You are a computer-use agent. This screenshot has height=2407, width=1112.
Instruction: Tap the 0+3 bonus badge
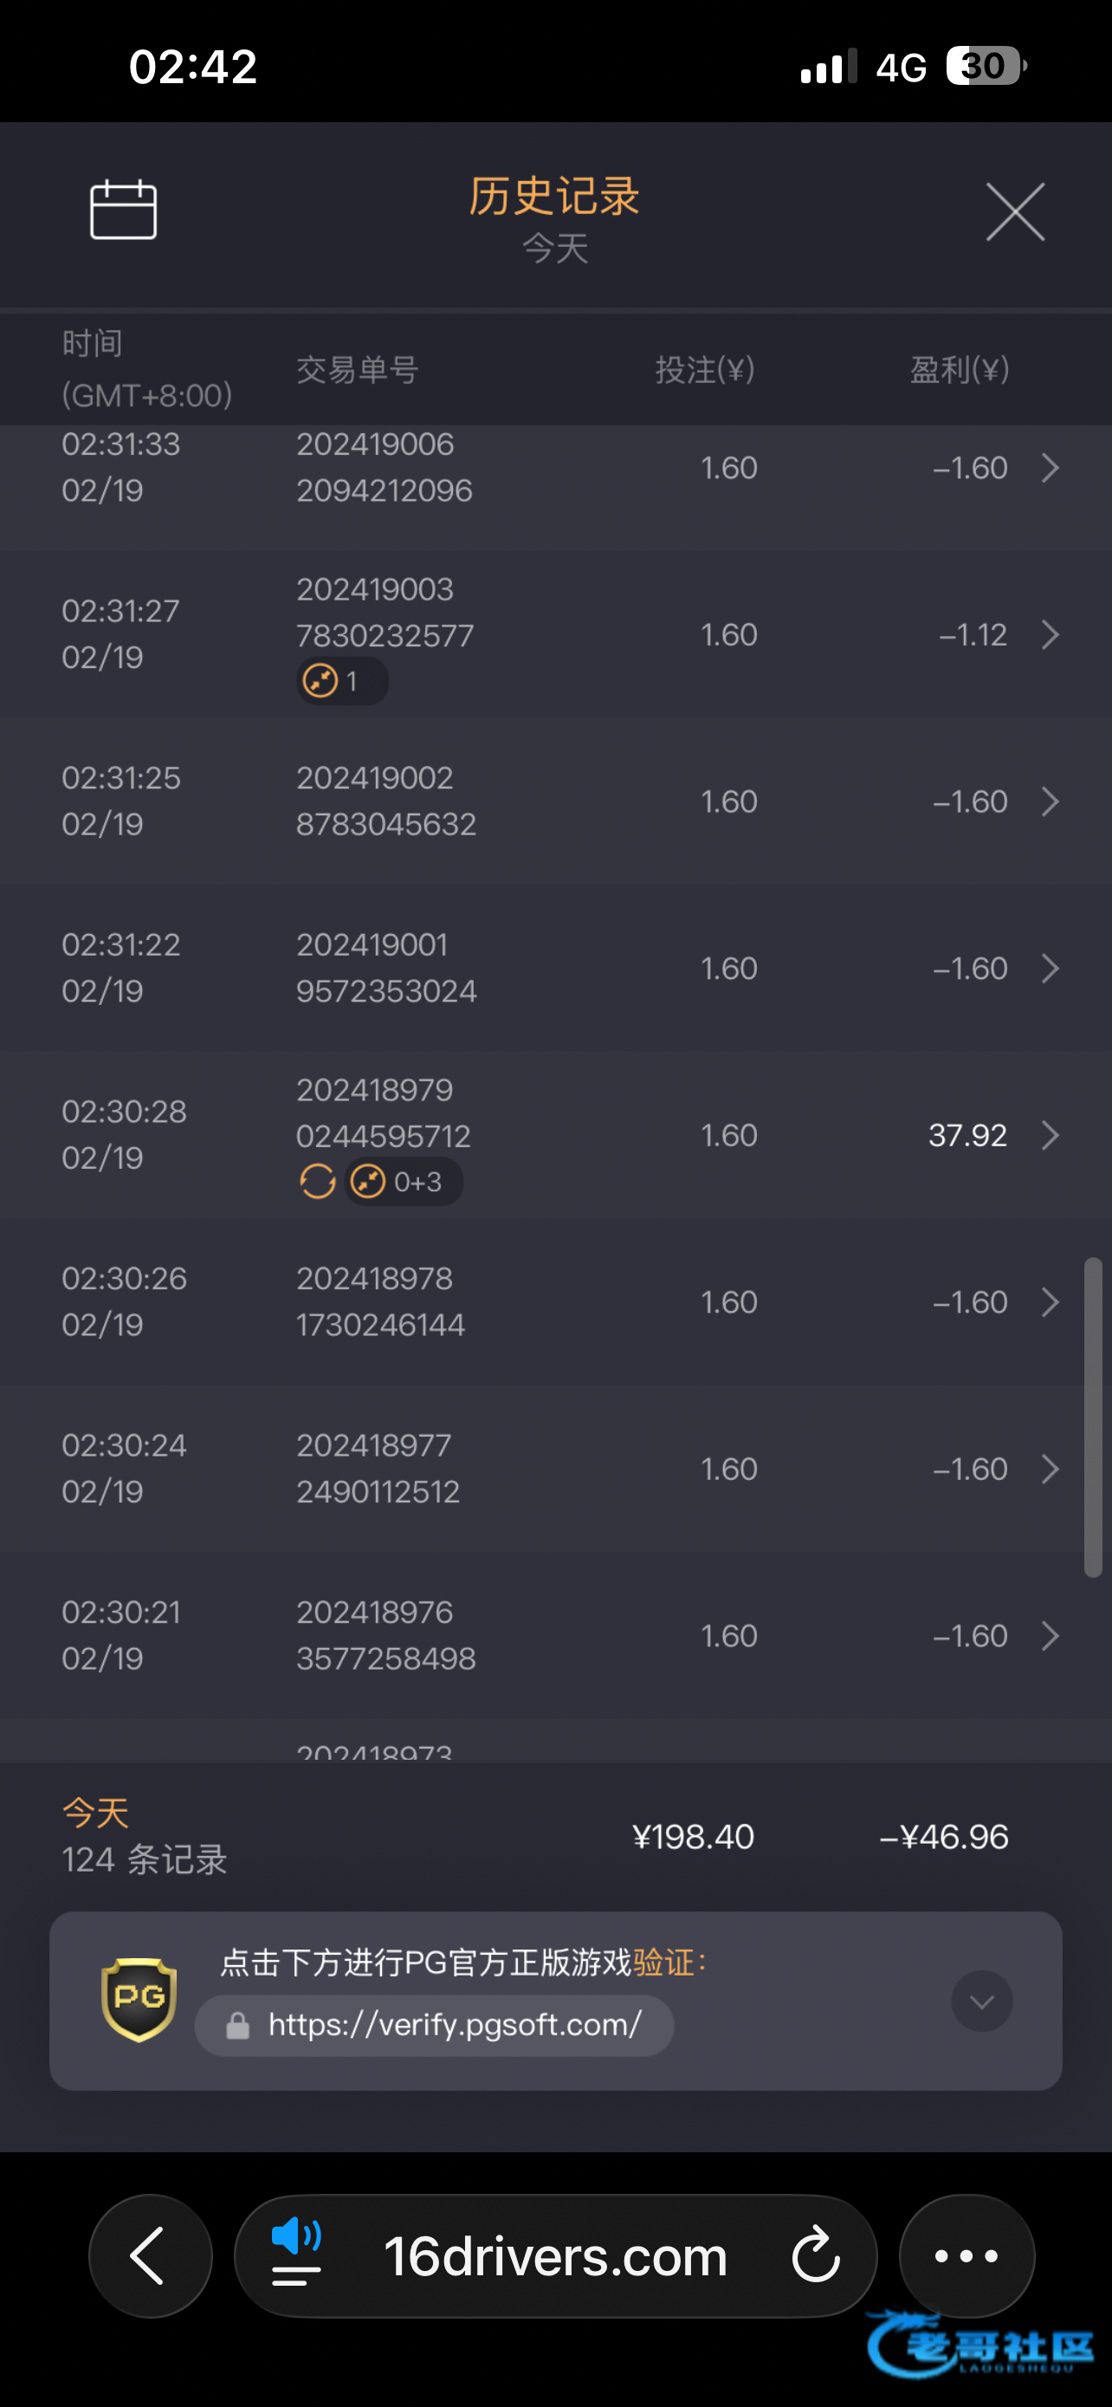[x=404, y=1182]
